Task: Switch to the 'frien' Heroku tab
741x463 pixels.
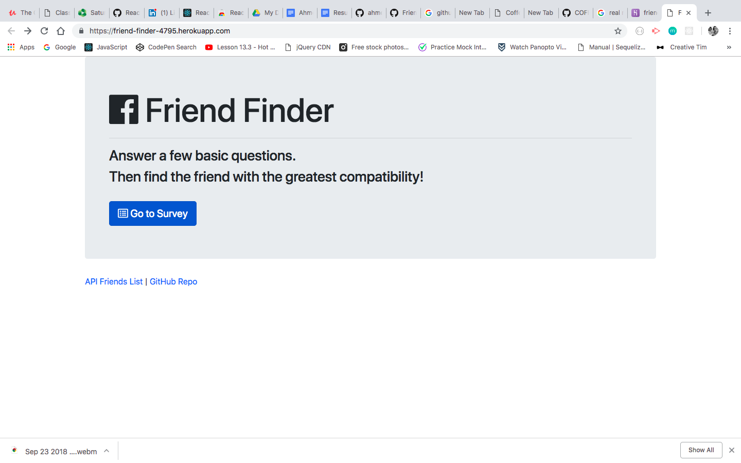Action: 644,13
